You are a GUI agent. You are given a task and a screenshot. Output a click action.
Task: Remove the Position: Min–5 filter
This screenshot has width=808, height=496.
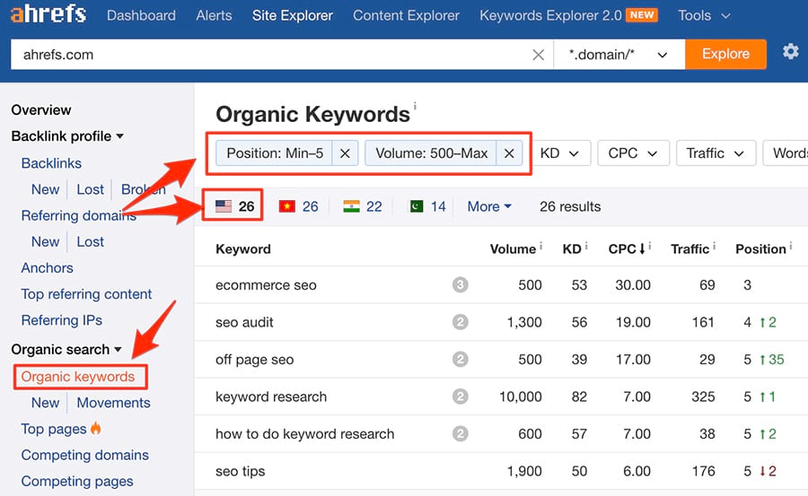tap(345, 153)
